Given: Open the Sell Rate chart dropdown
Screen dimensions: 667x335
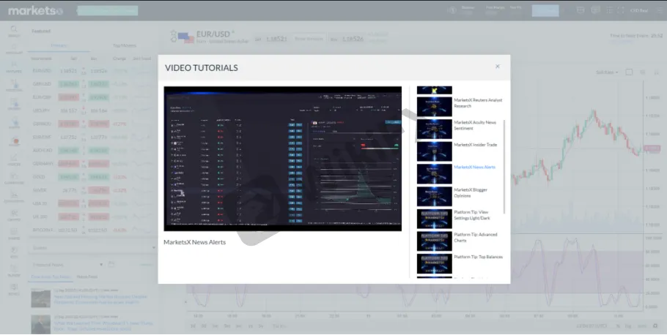Looking at the screenshot, I should [x=607, y=72].
